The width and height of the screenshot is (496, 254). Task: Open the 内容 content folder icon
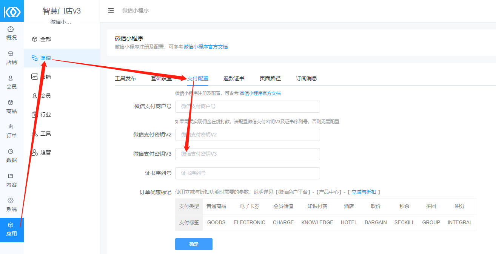pyautogui.click(x=11, y=176)
